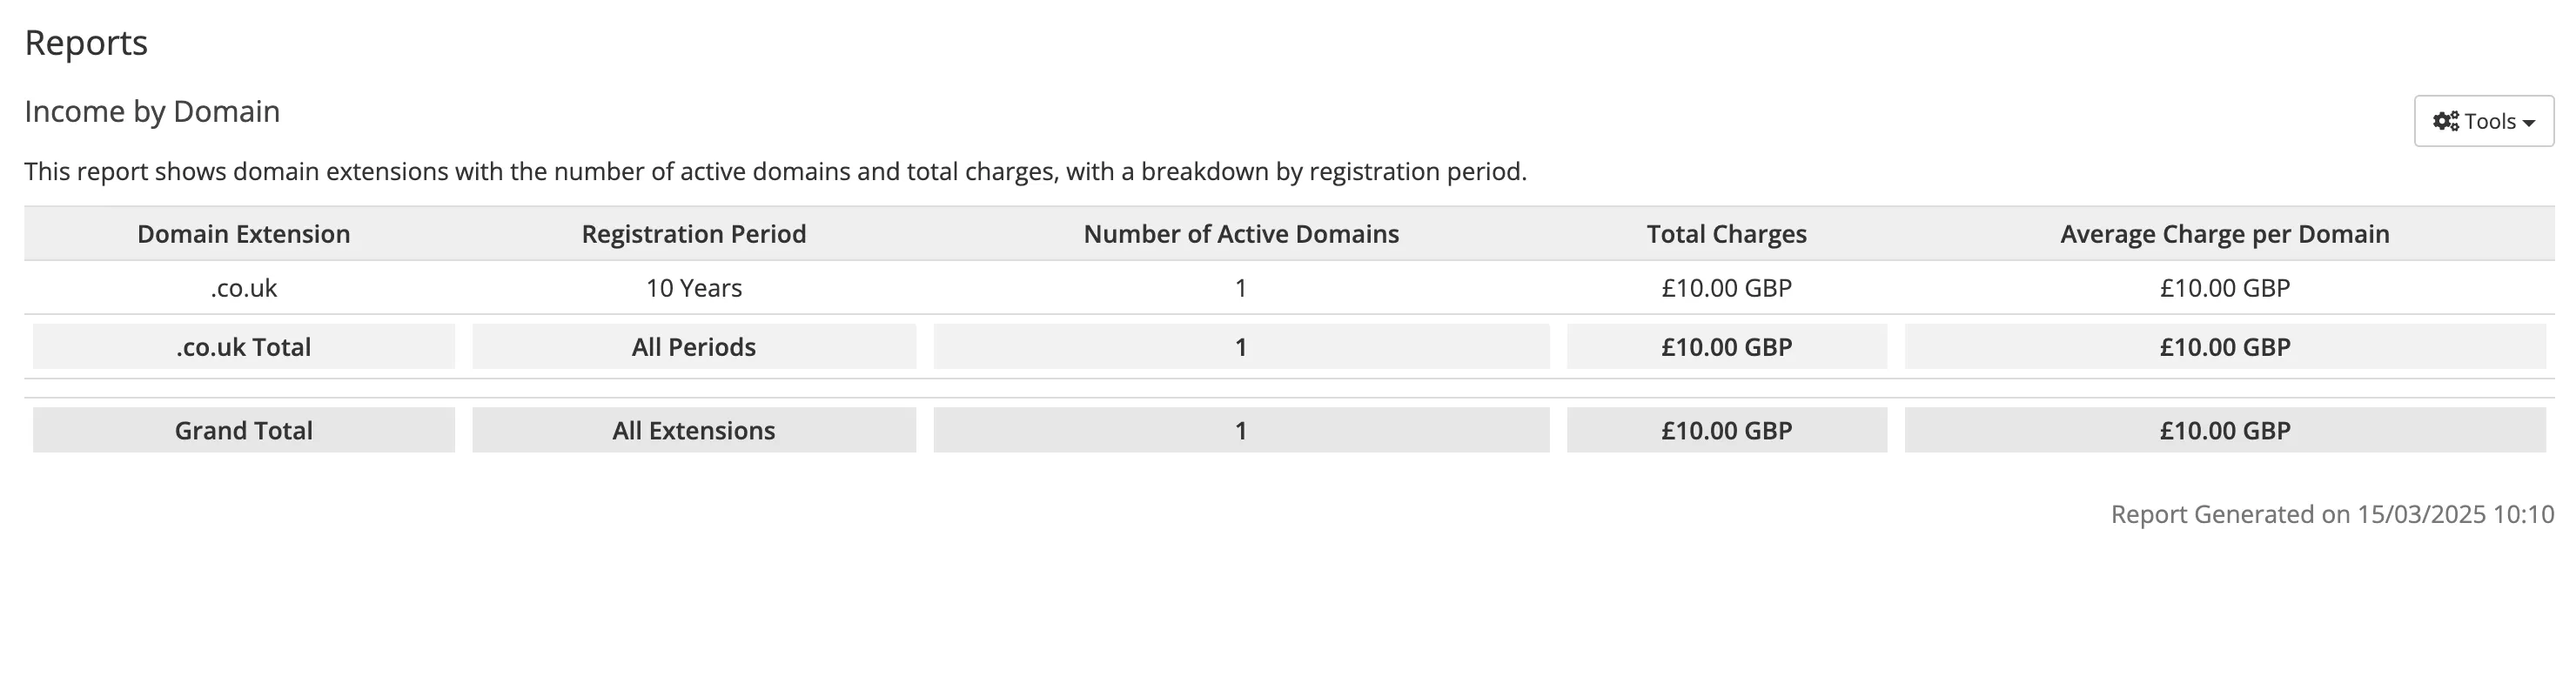Sort the table by Domain Extension column

pos(243,233)
